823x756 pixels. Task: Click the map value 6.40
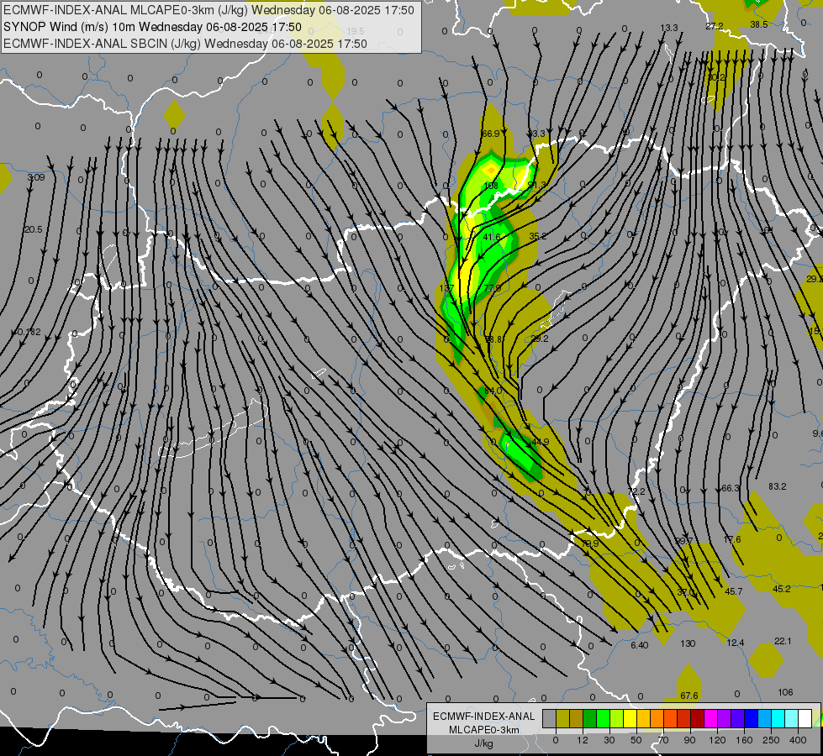[639, 645]
